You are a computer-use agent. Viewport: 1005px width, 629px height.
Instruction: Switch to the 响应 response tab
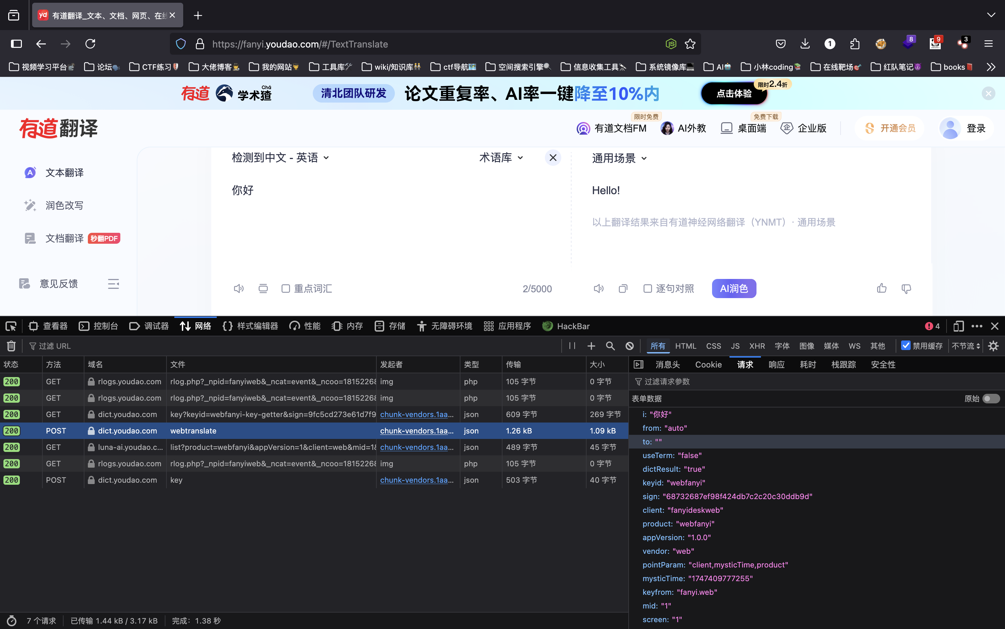click(776, 364)
